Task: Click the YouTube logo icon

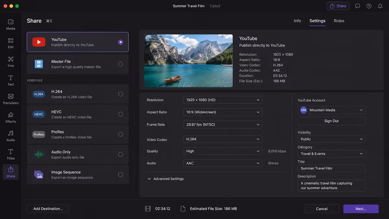Action: coord(39,42)
